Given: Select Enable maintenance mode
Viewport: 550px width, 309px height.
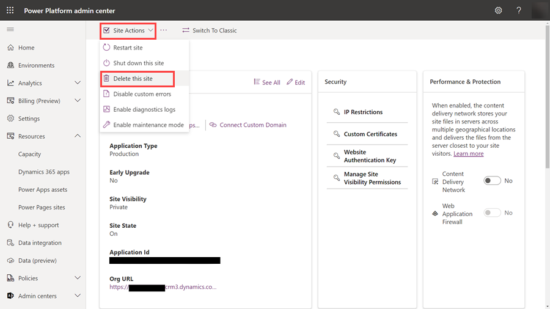Looking at the screenshot, I should (144, 125).
